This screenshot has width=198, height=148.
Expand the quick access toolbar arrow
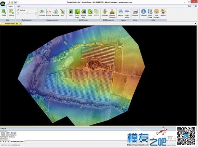point(18,2)
